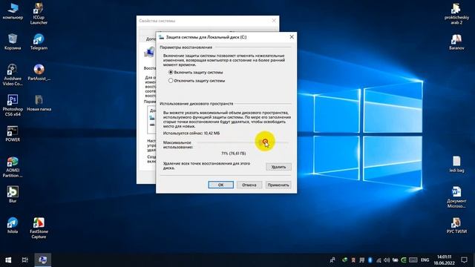The image size is (475, 267).
Task: Switch the ENG input language indicator
Action: [425, 260]
